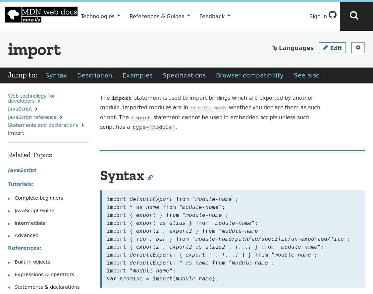
Task: Jump to the See also section
Action: 307,75
